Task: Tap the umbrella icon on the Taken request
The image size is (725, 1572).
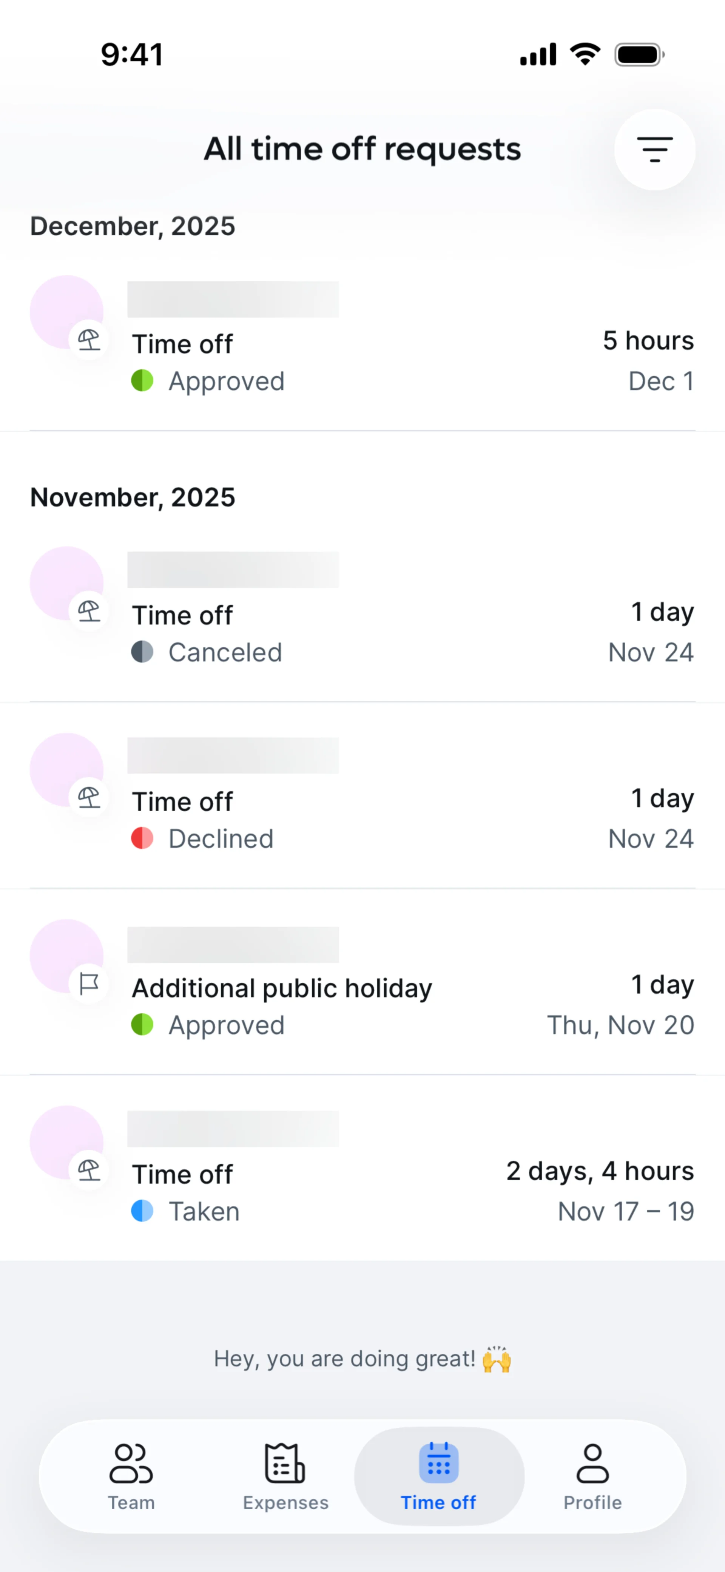Action: (89, 1170)
